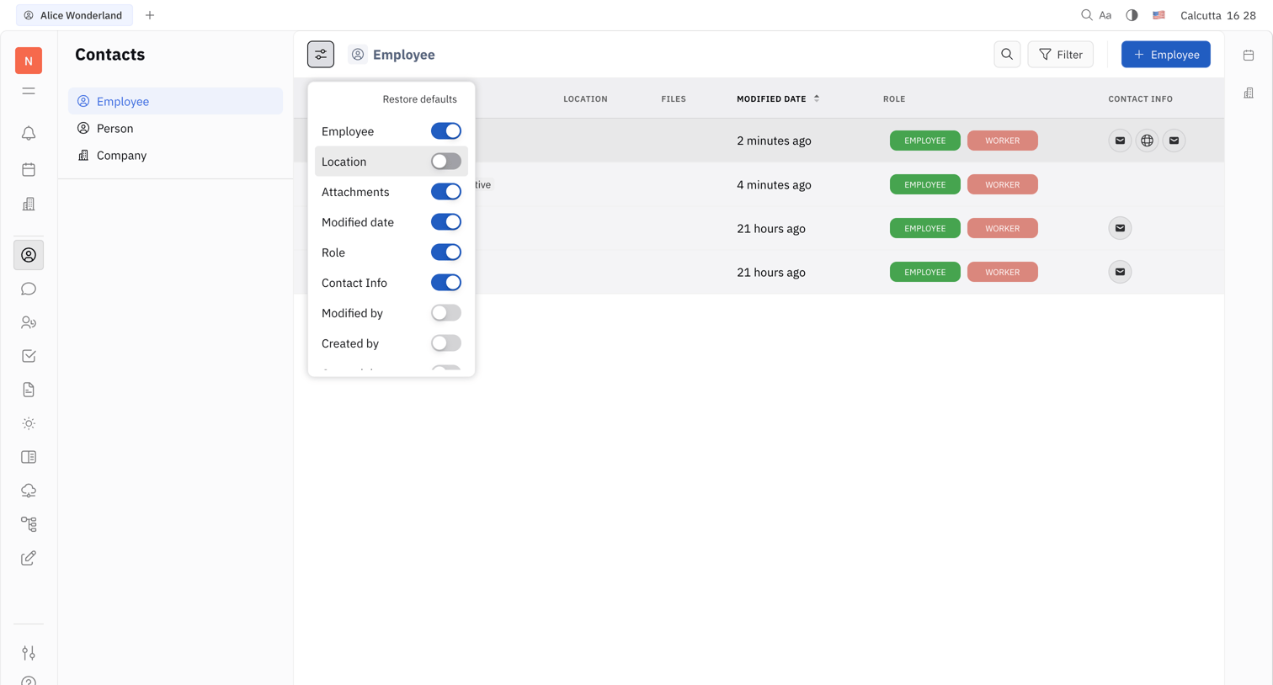This screenshot has width=1273, height=685.
Task: Click the view settings sliders icon
Action: pos(321,55)
